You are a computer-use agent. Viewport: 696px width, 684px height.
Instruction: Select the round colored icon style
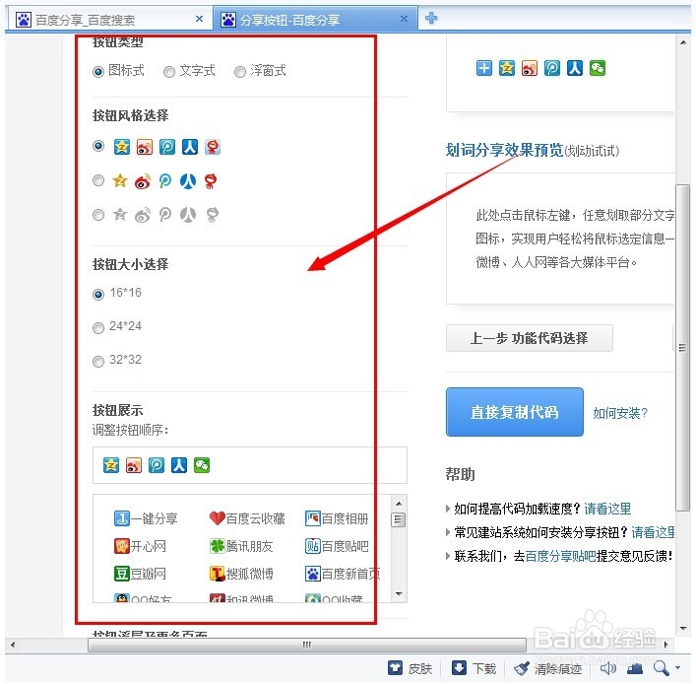click(98, 180)
